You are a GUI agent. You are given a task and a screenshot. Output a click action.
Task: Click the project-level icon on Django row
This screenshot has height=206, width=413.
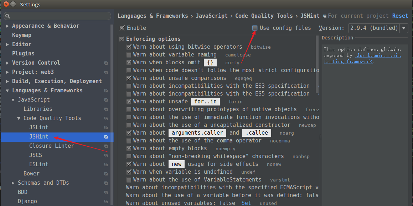click(x=106, y=201)
